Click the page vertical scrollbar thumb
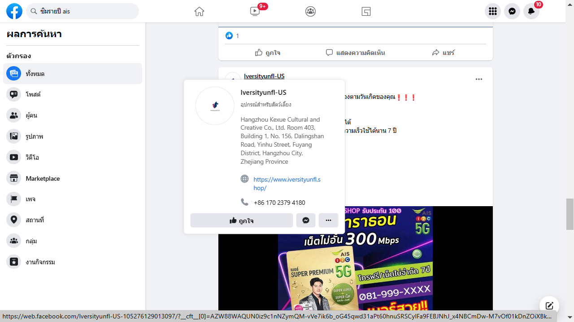Image resolution: width=574 pixels, height=322 pixels. pyautogui.click(x=570, y=214)
